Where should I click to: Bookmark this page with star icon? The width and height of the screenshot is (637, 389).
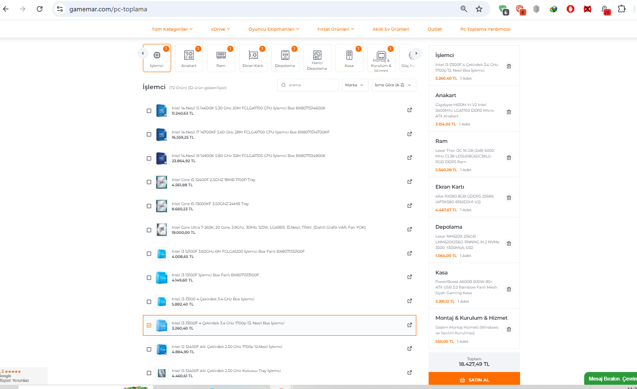(x=479, y=9)
